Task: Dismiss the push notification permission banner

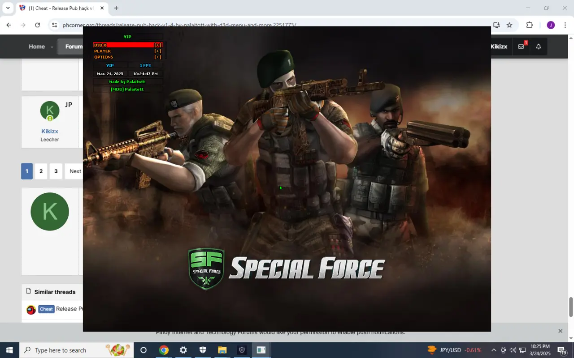Action: (560, 331)
